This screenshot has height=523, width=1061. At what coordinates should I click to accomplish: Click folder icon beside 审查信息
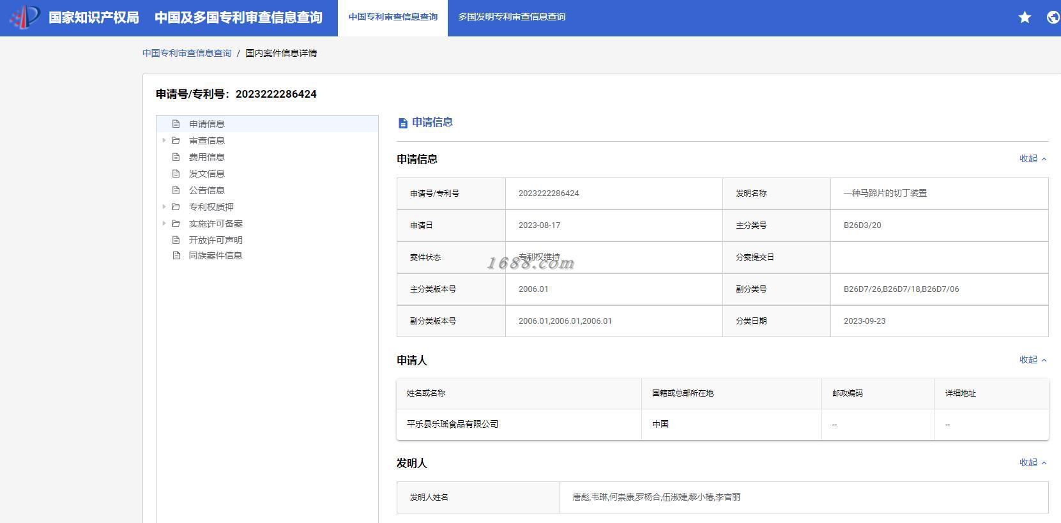coord(176,140)
